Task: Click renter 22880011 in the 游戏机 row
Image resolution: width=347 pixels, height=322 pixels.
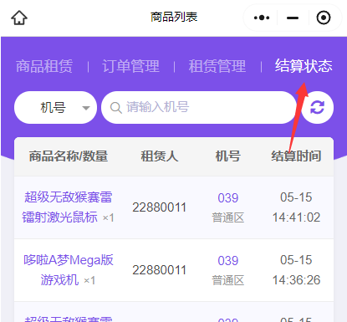Action: pos(159,270)
